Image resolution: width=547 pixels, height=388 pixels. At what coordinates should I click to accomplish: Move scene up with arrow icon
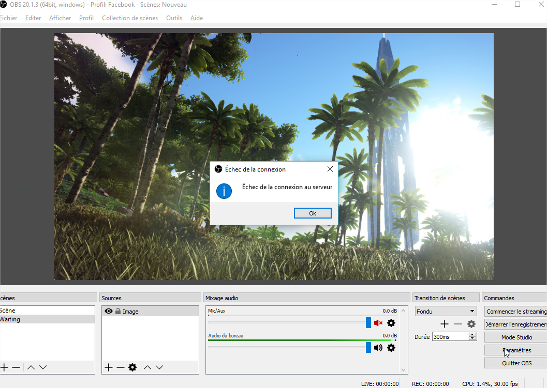(31, 367)
